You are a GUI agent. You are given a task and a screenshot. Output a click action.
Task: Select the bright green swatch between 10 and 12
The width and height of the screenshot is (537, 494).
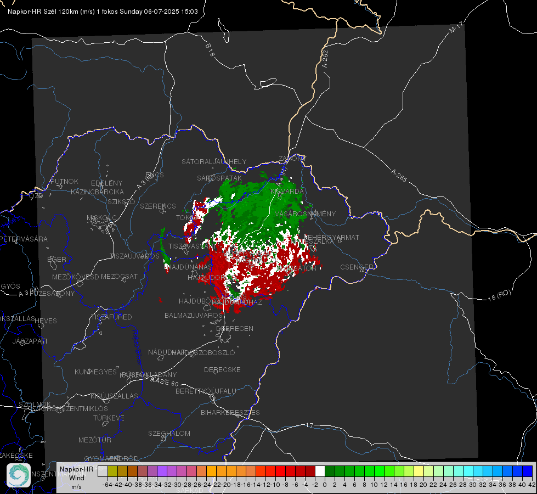[x=379, y=471]
